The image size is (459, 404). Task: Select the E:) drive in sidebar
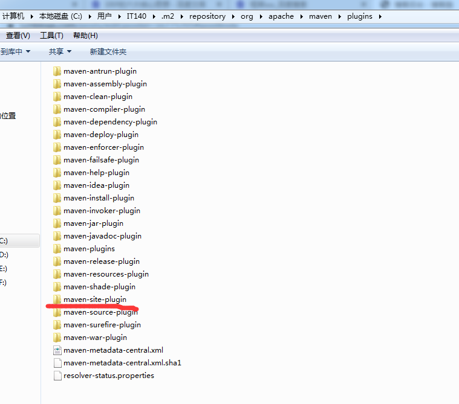tap(4, 269)
